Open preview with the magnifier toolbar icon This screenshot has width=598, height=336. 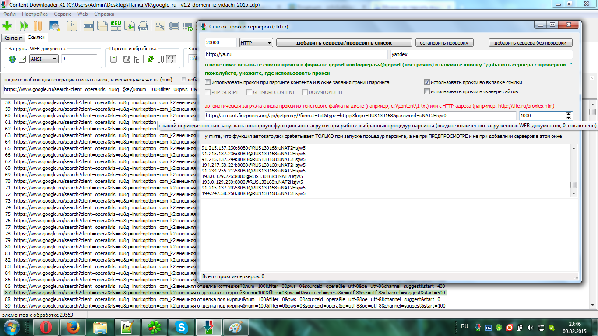point(55,26)
